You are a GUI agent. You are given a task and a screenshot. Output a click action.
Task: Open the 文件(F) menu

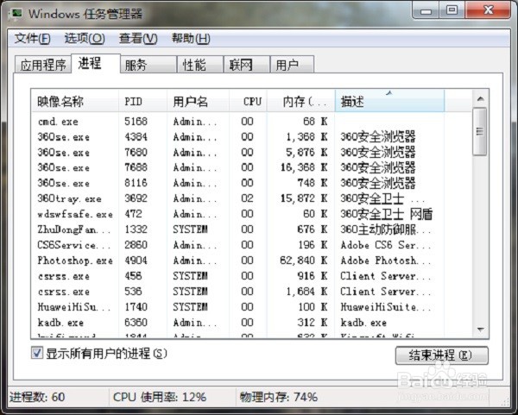point(33,39)
